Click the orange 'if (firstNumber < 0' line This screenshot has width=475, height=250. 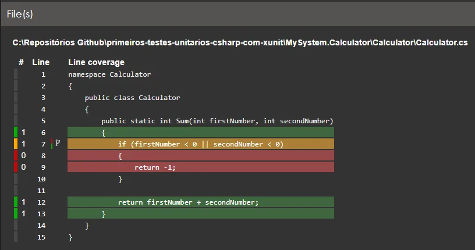pos(201,144)
